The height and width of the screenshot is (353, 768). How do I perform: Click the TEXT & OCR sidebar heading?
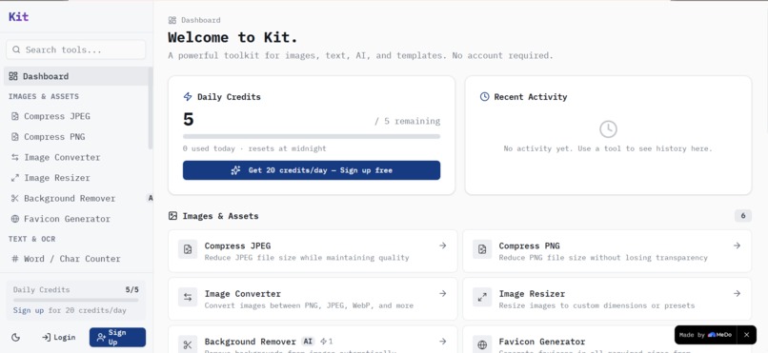31,239
